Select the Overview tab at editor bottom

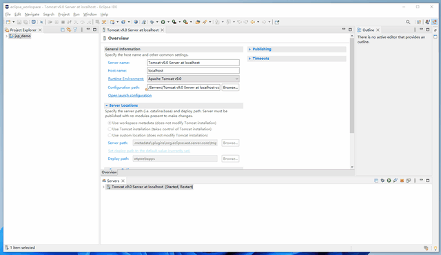[x=109, y=172]
